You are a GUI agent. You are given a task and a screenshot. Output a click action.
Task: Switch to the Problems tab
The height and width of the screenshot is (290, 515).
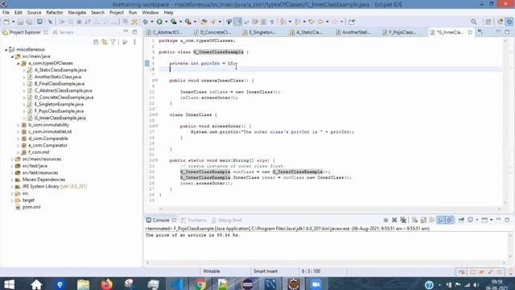[x=194, y=220]
